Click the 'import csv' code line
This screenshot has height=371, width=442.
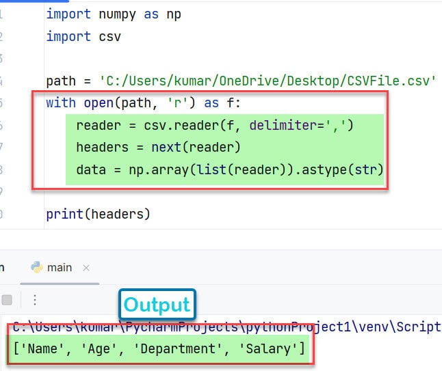[83, 37]
